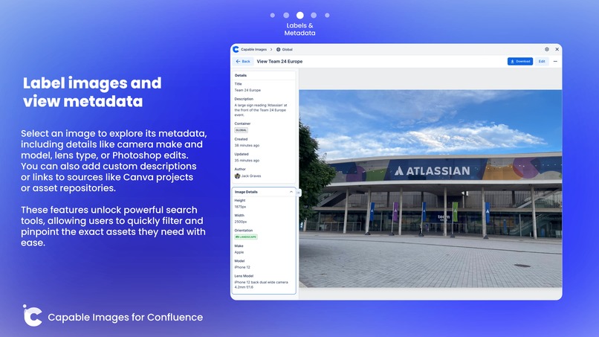Open the settings gear in the dialog header
Image resolution: width=599 pixels, height=337 pixels.
pyautogui.click(x=547, y=49)
